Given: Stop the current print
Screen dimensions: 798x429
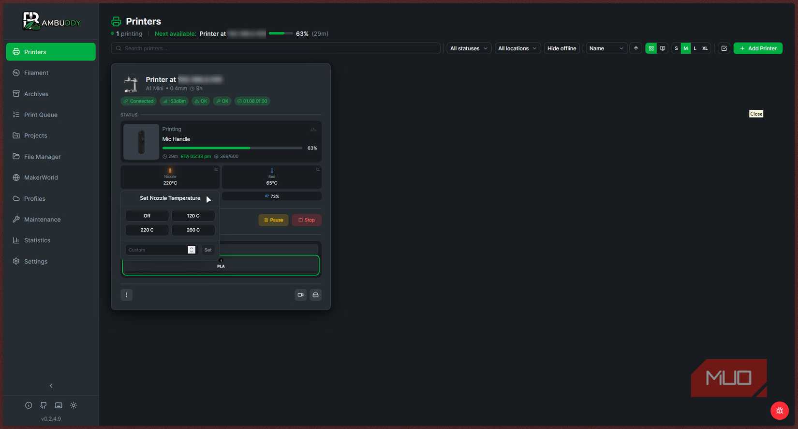Looking at the screenshot, I should 307,220.
